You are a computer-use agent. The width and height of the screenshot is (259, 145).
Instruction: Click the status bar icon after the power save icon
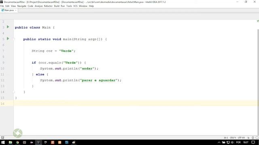[257, 138]
